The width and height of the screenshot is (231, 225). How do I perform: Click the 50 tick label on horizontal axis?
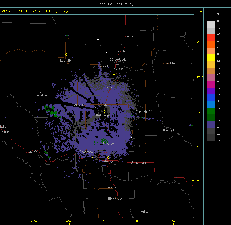point(138,221)
